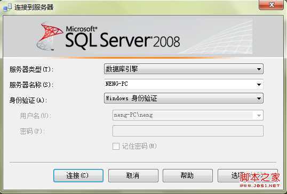Click the 服务器类型(T) label
This screenshot has width=287, height=194.
pos(31,69)
